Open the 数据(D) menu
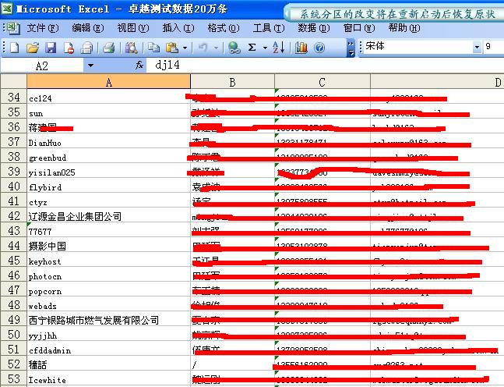The width and height of the screenshot is (504, 387). click(x=313, y=28)
